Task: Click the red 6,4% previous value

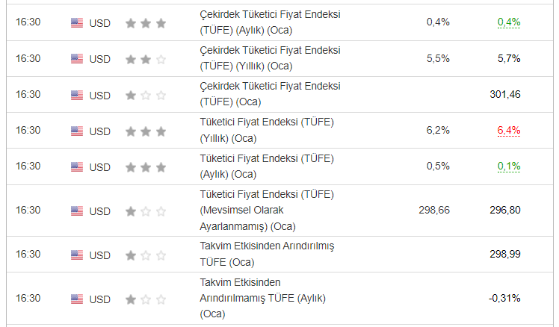Action: pos(509,130)
